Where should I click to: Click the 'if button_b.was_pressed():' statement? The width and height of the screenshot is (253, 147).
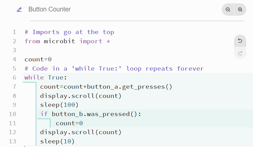click(x=91, y=114)
